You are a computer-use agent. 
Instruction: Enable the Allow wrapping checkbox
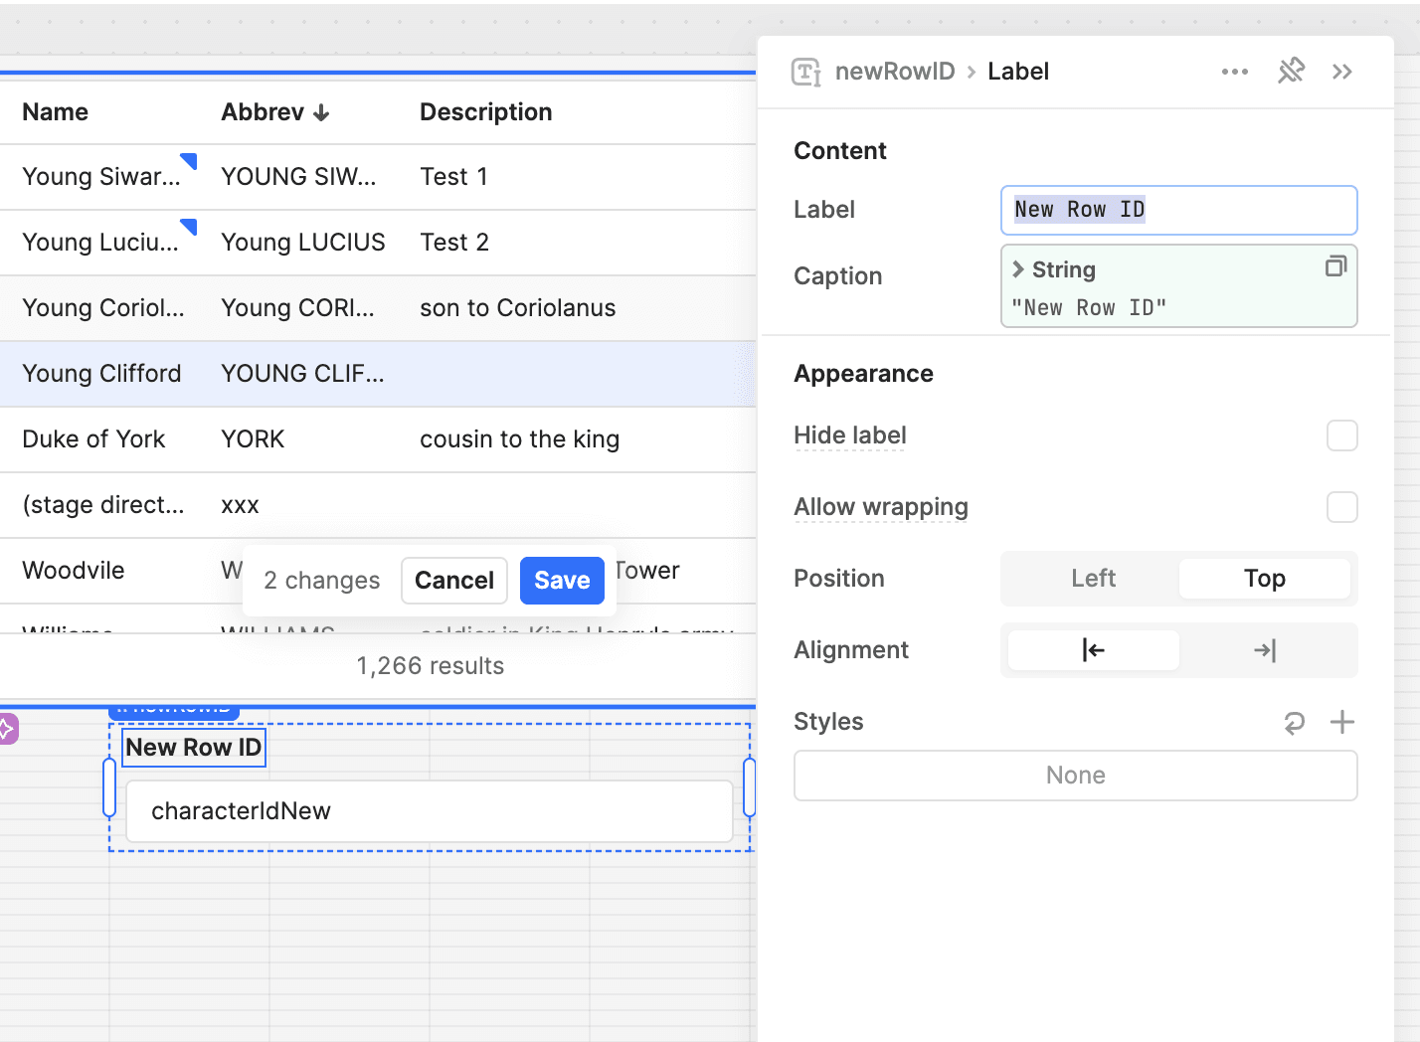pyautogui.click(x=1341, y=507)
